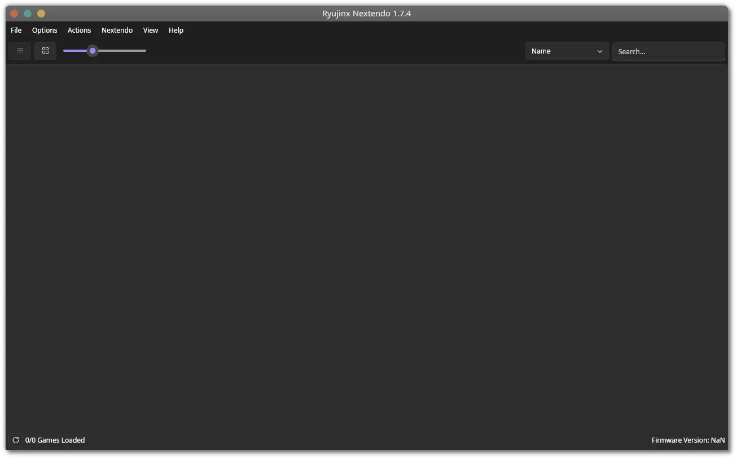The image size is (737, 459).
Task: Focus the Search field
Action: coord(669,51)
